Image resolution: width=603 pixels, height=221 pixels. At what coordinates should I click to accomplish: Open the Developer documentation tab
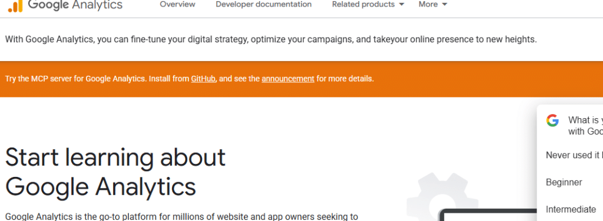[x=263, y=4]
